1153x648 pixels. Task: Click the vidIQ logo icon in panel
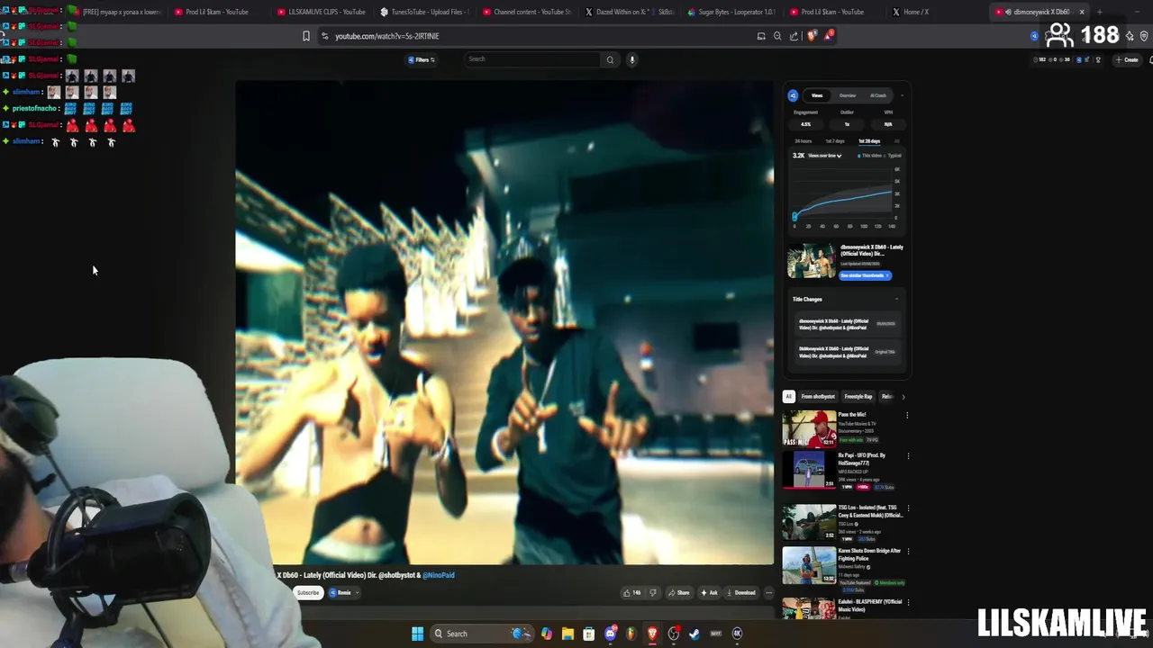tap(794, 95)
